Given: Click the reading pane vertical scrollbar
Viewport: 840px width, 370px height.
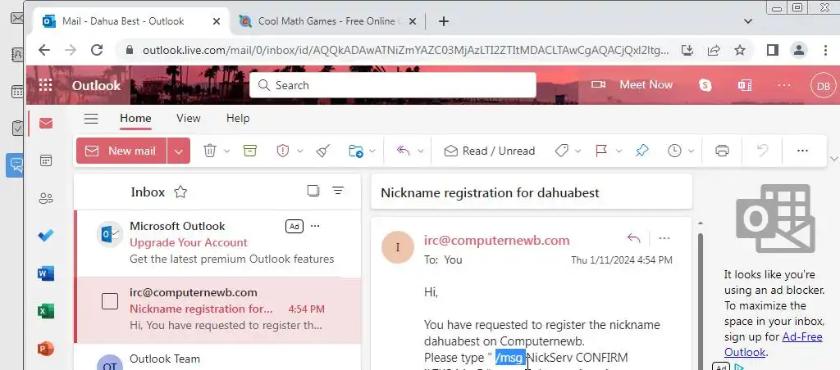Looking at the screenshot, I should pyautogui.click(x=699, y=300).
